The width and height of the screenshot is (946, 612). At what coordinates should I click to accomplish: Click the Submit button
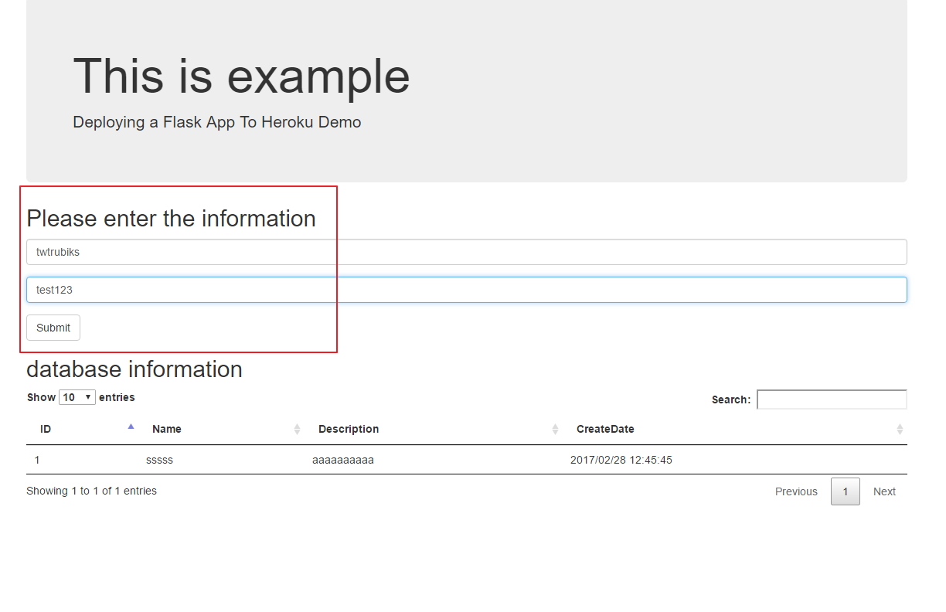click(53, 328)
